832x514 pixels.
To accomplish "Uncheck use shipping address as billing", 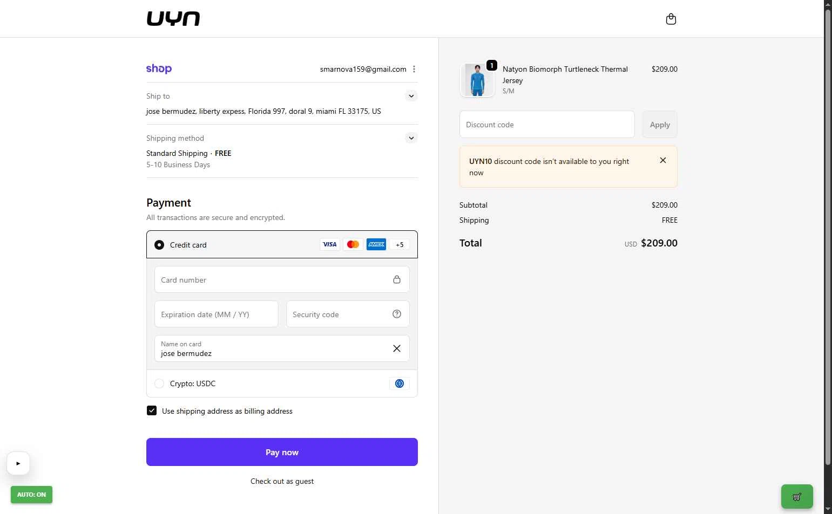I will tap(152, 410).
